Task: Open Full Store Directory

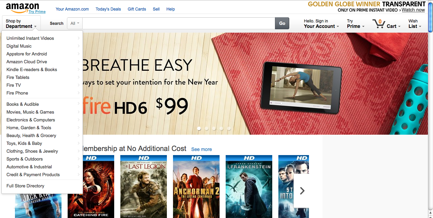Action: tap(25, 186)
